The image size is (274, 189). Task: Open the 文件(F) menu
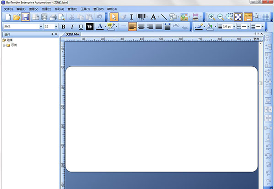click(8, 9)
